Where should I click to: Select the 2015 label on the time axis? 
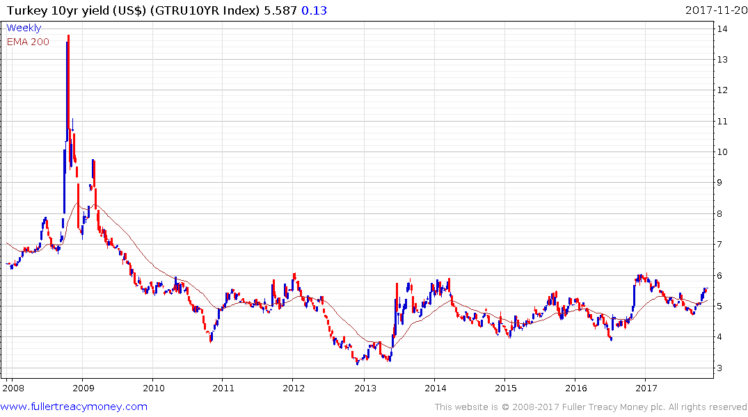click(x=506, y=388)
